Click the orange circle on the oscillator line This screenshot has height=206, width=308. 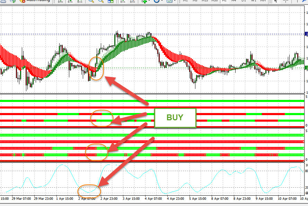(x=89, y=191)
